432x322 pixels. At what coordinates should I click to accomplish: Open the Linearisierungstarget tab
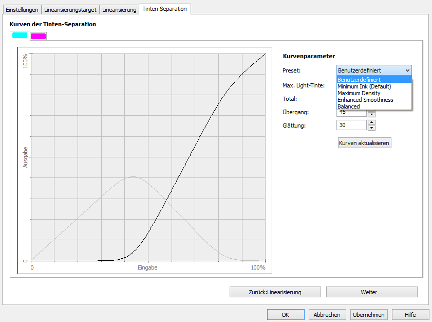tap(70, 10)
